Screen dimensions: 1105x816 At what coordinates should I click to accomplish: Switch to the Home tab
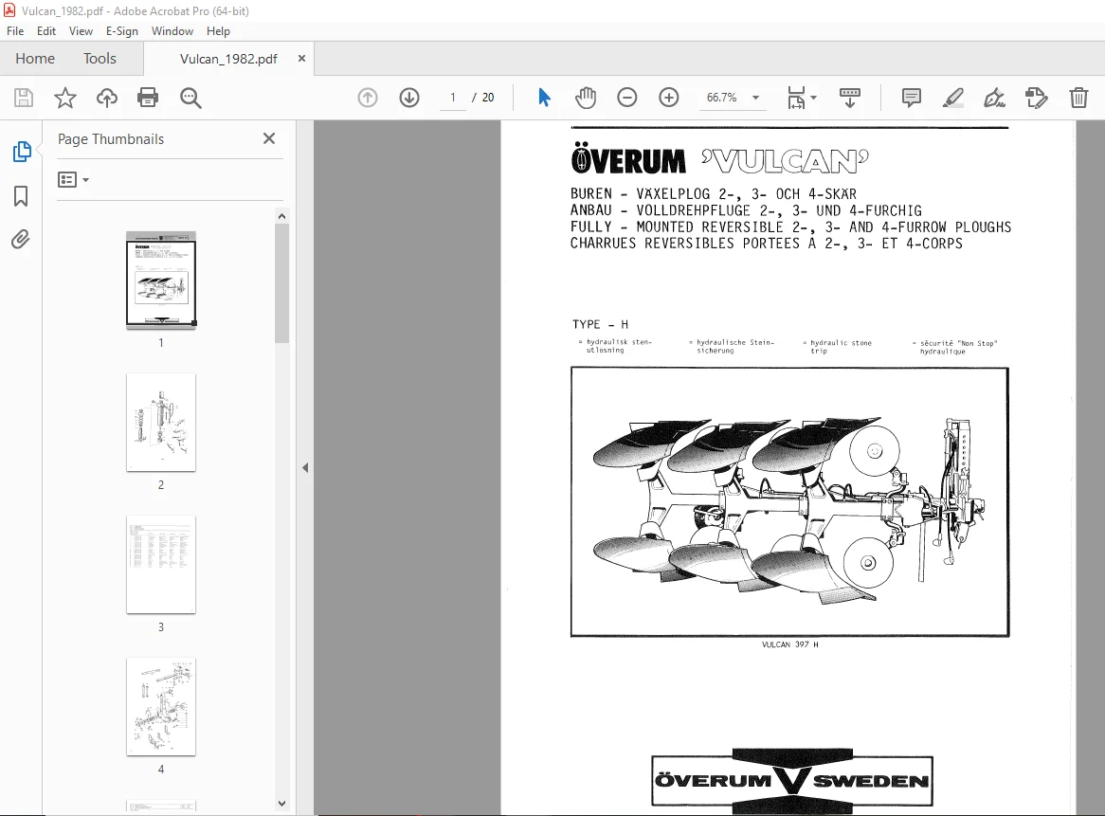point(35,59)
